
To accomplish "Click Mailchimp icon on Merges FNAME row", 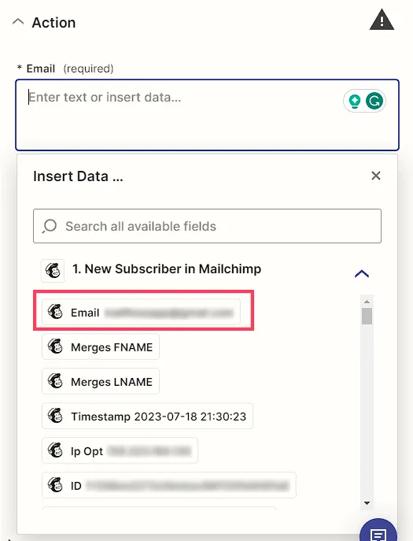I will (55, 346).
